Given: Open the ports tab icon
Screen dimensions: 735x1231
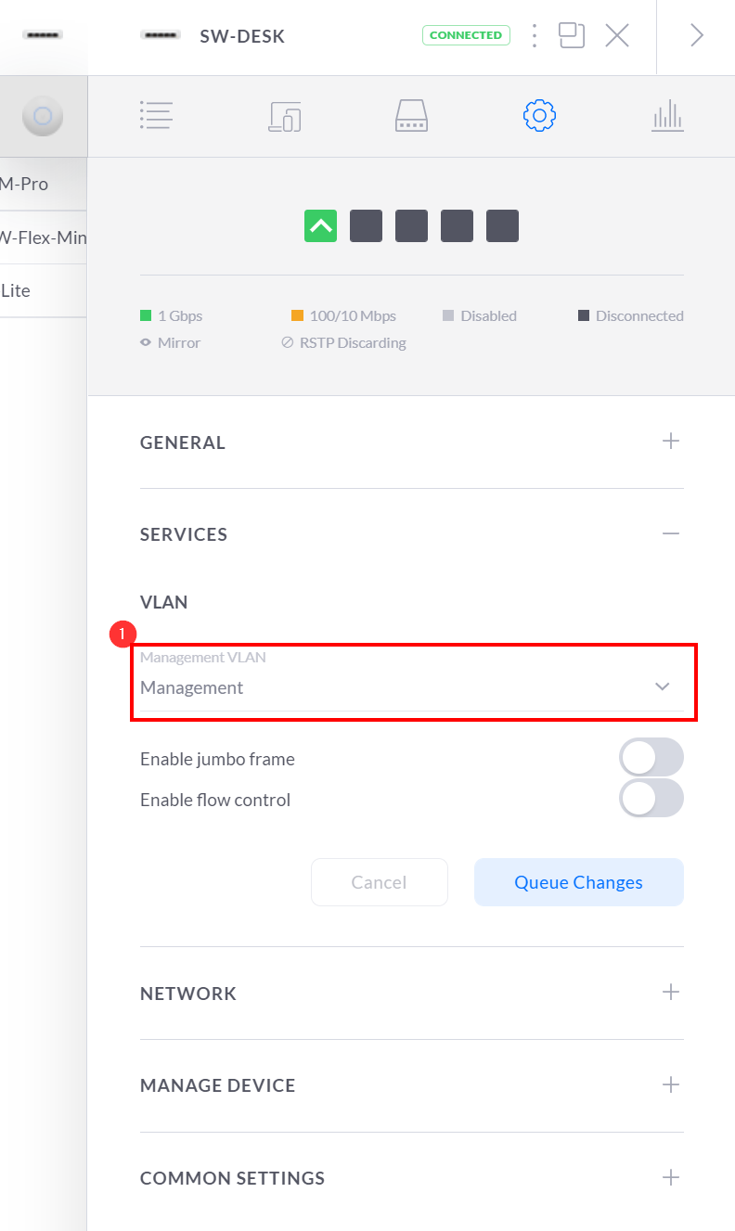Looking at the screenshot, I should [411, 116].
